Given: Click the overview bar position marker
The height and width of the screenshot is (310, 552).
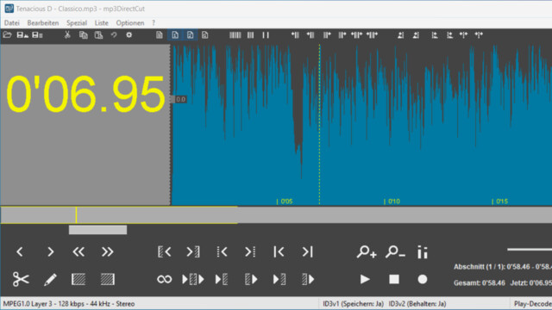Looking at the screenshot, I should click(76, 214).
